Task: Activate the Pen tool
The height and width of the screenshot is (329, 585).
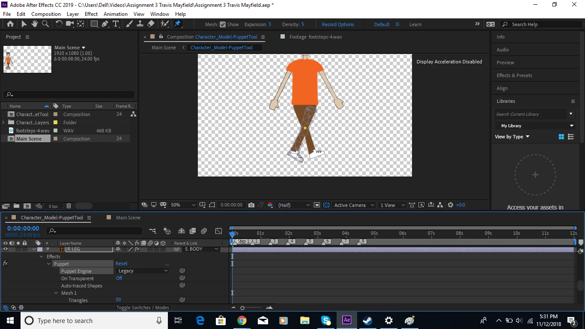Action: (105, 24)
